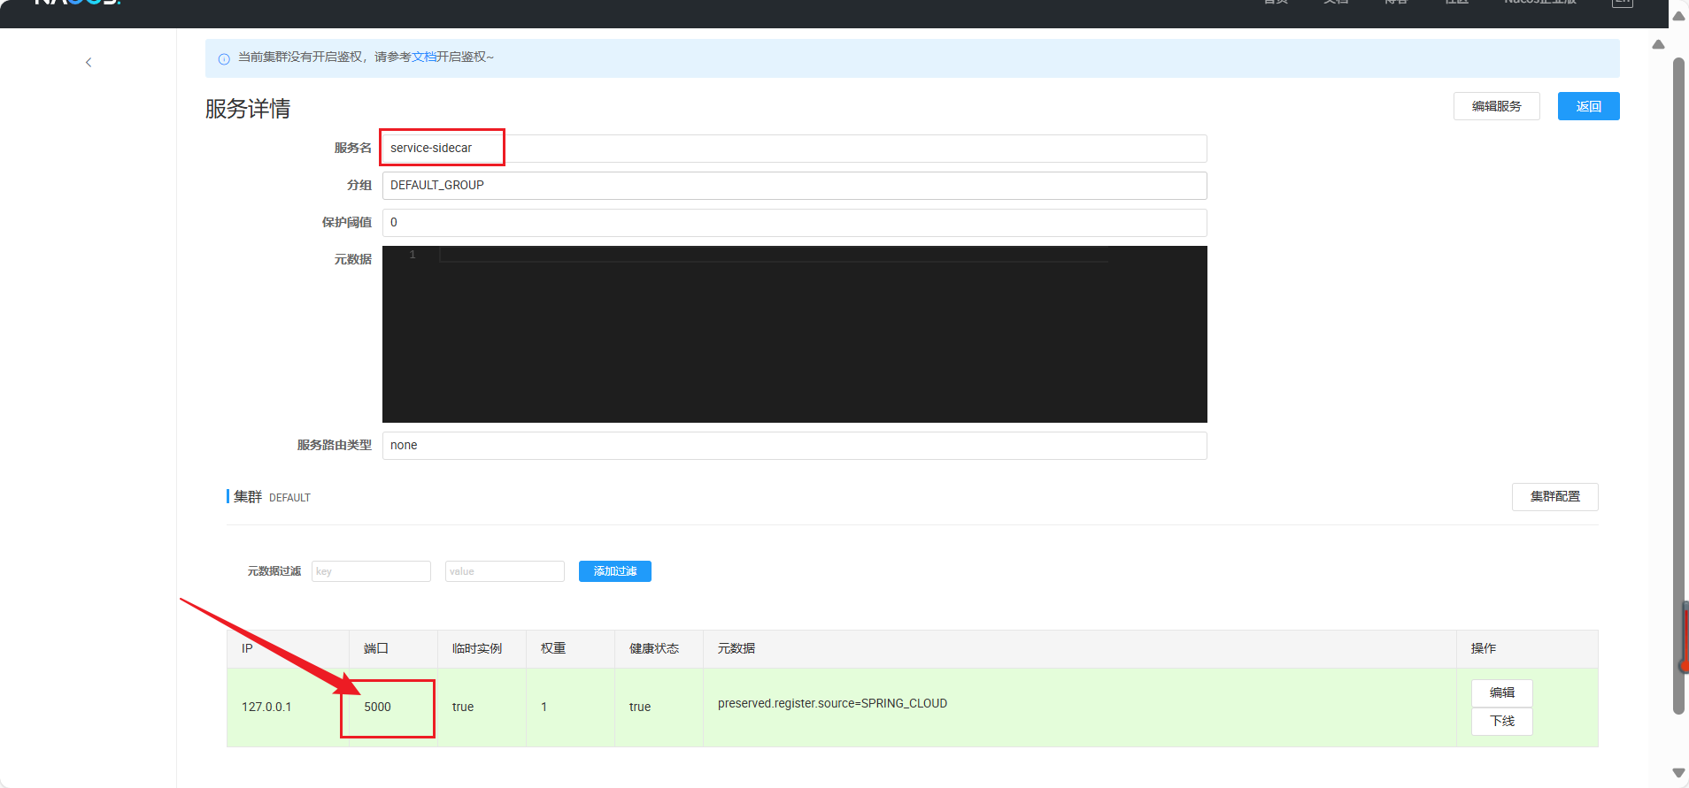Click the inner page scroll-up arrow
The height and width of the screenshot is (788, 1689).
tap(1658, 44)
